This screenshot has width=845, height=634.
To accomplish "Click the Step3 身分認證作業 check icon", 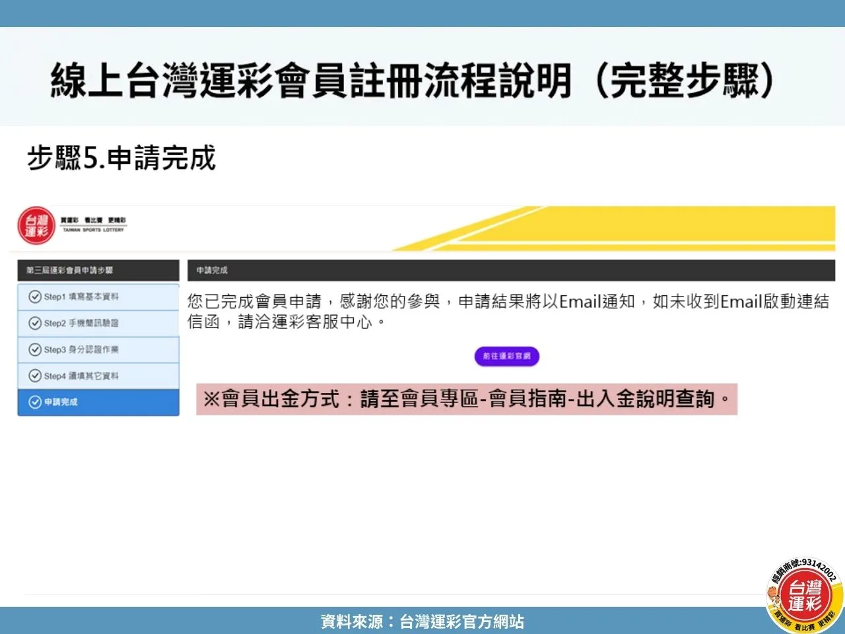I will pos(35,349).
